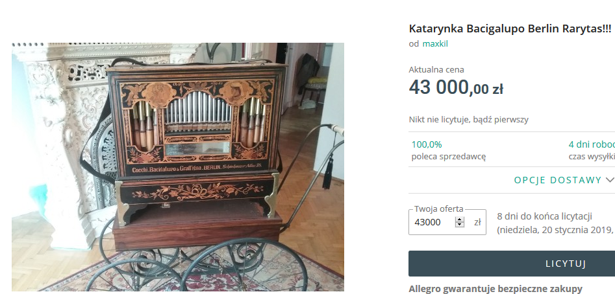This screenshot has width=615, height=294.
Task: Click the czas wysyłki label
Action: (x=592, y=157)
